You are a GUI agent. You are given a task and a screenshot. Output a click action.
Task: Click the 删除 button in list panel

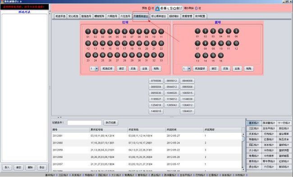click(30, 168)
